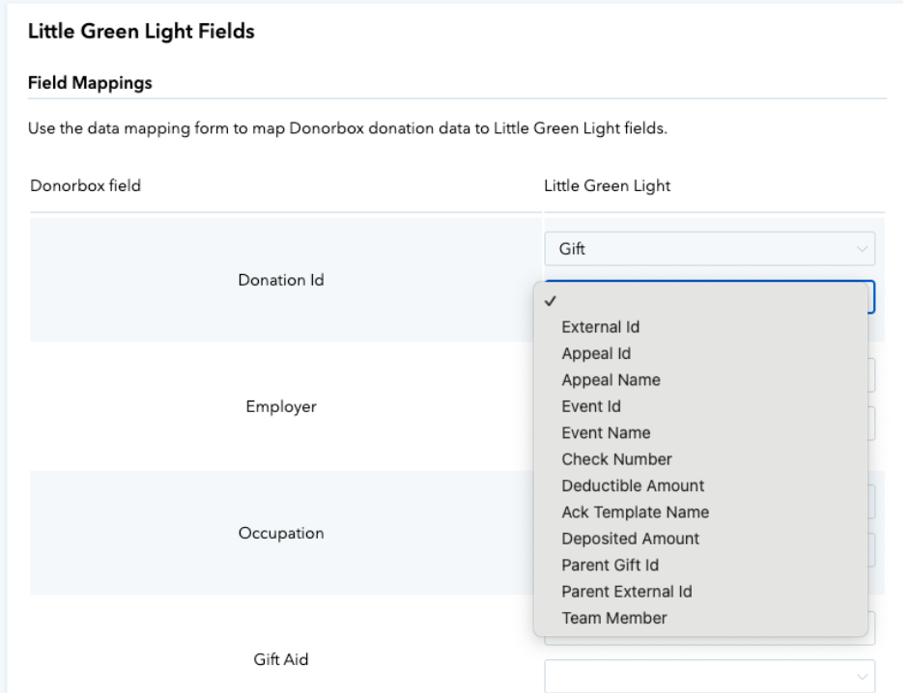Select Event Id option
Viewport: 910px width, 693px height.
tap(700, 406)
